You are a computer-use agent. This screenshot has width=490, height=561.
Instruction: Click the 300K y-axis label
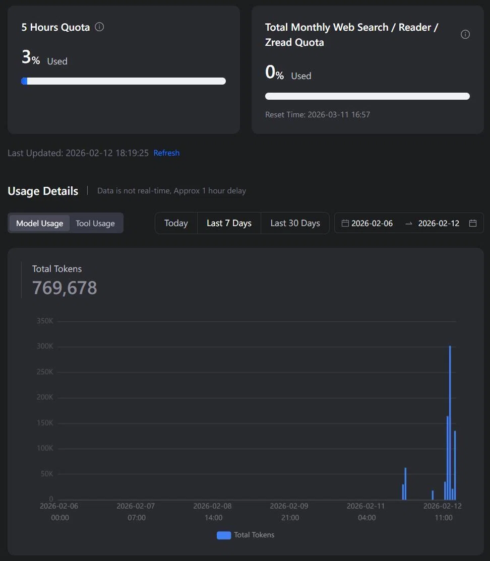45,346
